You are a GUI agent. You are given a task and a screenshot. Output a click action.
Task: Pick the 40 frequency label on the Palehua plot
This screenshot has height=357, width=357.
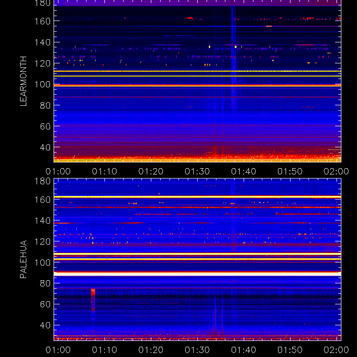(x=45, y=325)
